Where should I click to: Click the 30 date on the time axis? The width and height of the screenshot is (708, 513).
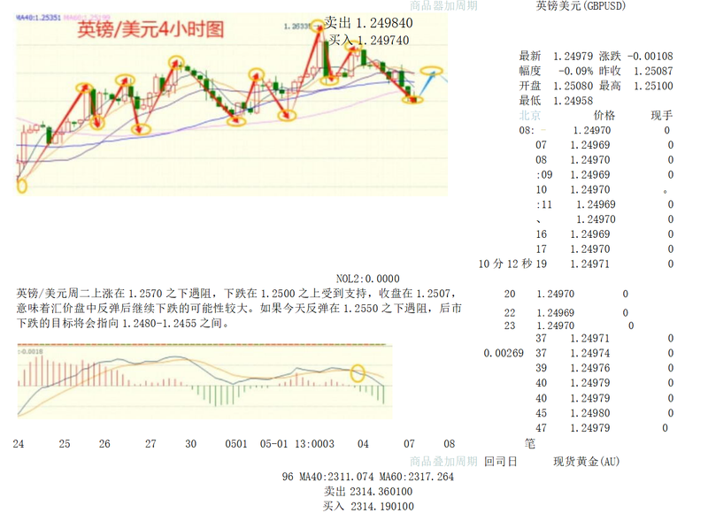point(191,444)
